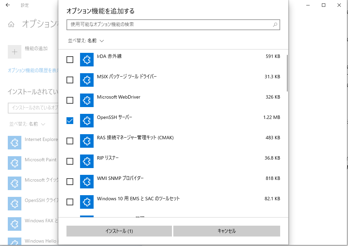Check the Windows 10 用 EMS と SAC checkbox

[70, 202]
